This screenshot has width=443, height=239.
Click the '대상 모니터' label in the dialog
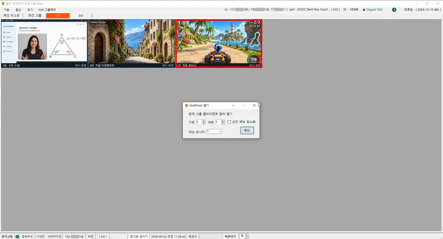(197, 132)
